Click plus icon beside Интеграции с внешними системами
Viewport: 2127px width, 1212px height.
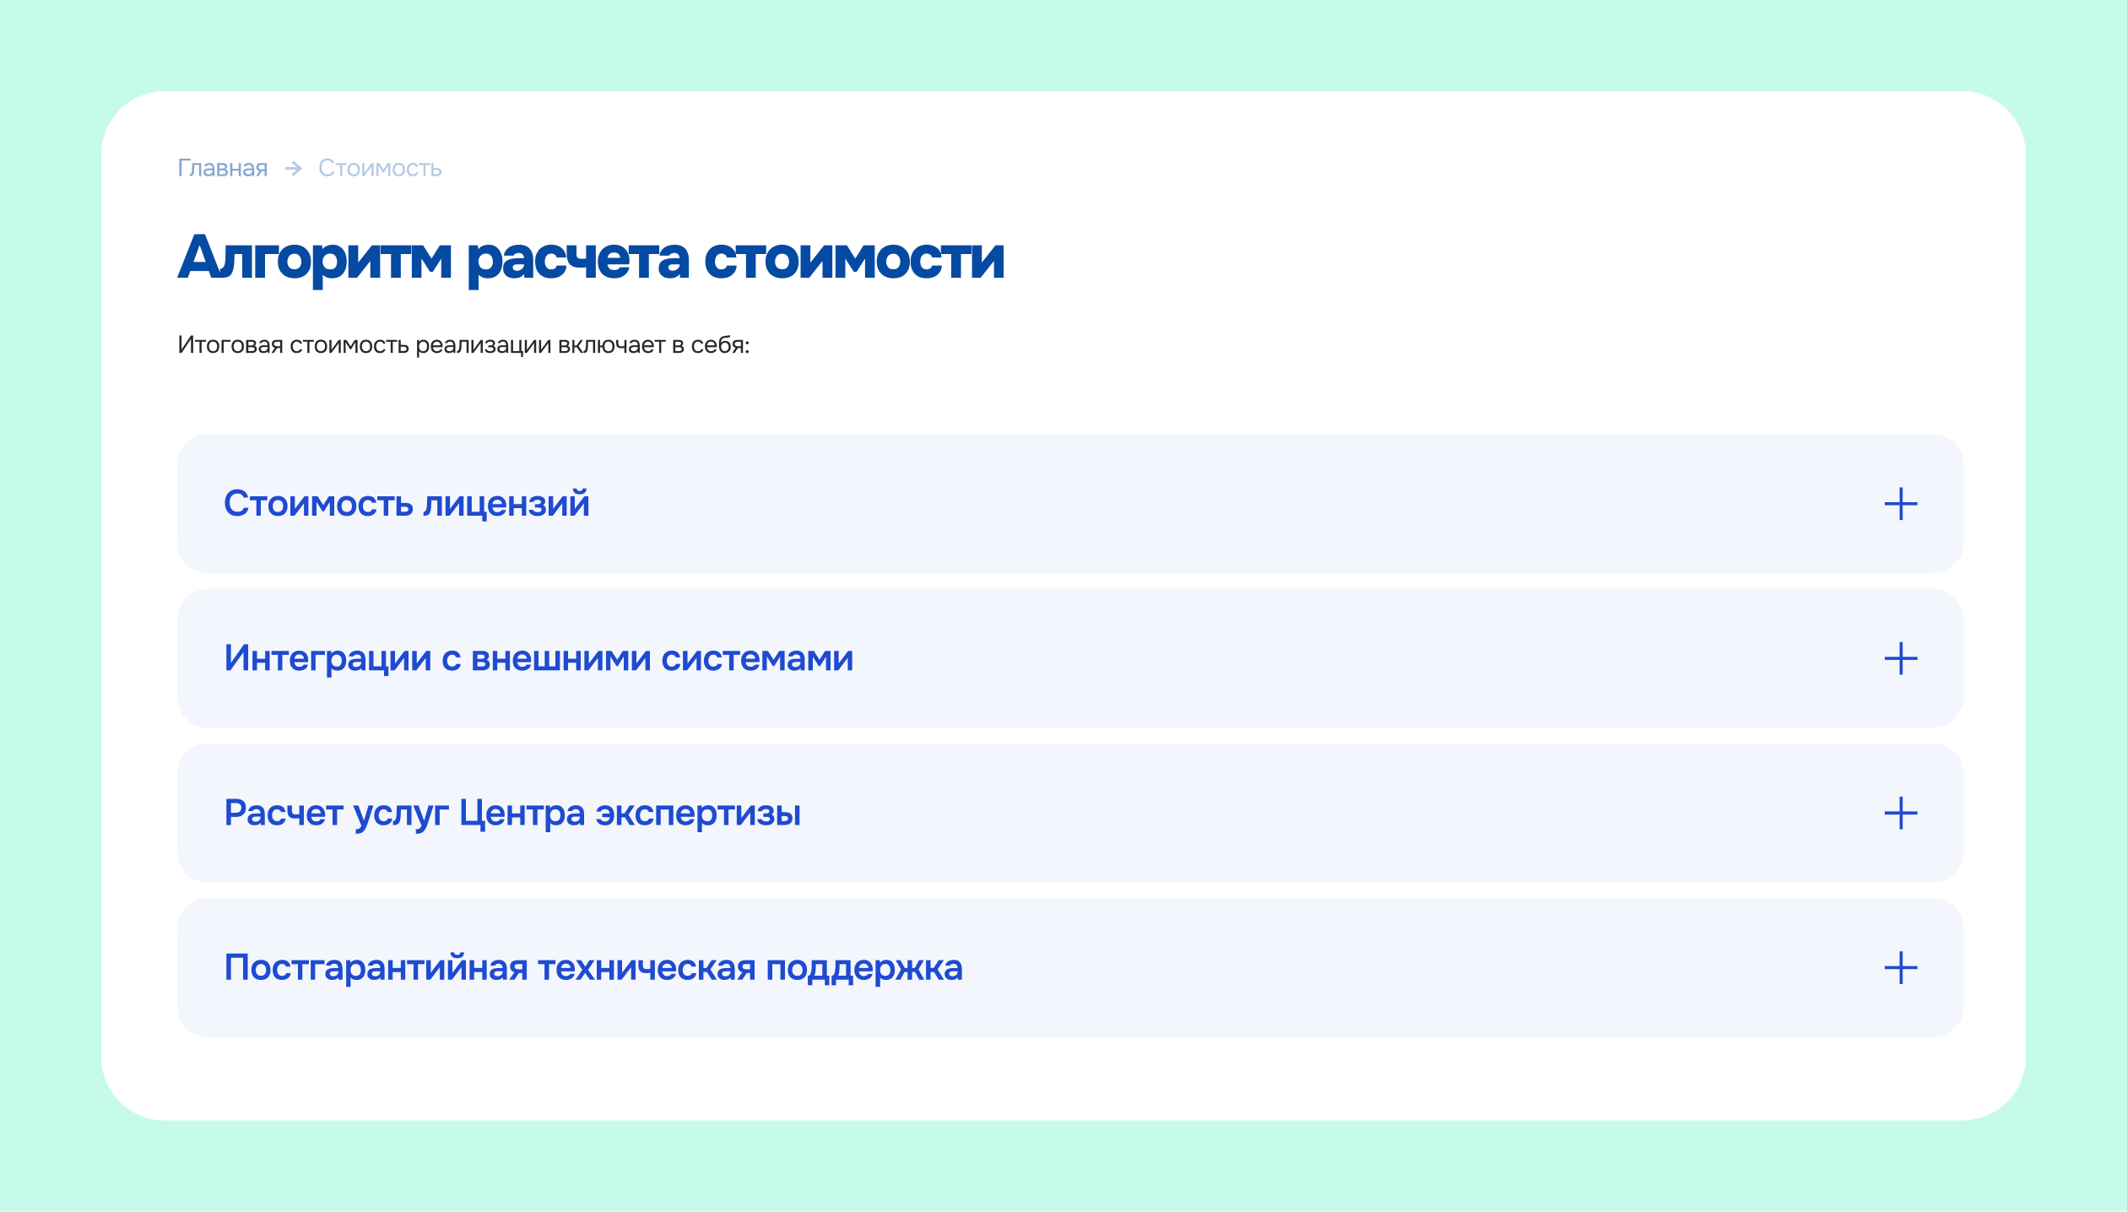[1900, 658]
